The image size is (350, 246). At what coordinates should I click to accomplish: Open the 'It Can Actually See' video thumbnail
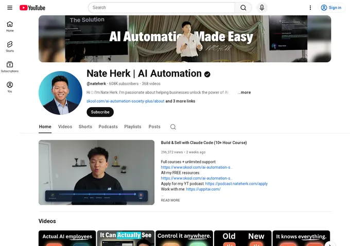point(126,238)
